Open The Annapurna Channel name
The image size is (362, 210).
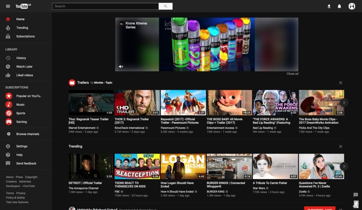[84, 188]
